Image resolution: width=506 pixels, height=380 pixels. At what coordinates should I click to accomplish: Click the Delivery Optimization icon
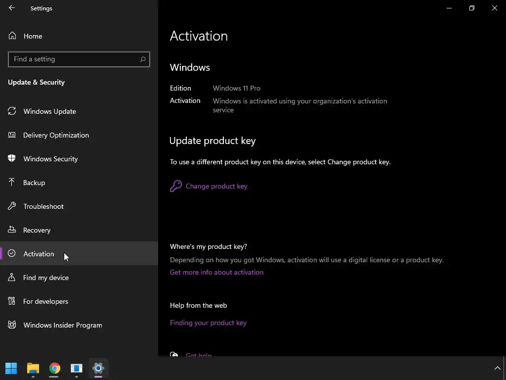[12, 135]
